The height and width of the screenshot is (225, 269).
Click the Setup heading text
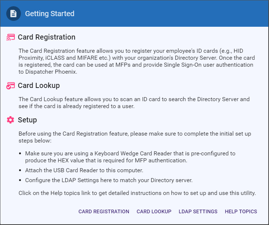[28, 120]
